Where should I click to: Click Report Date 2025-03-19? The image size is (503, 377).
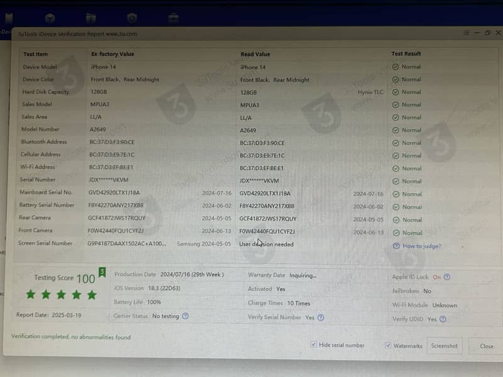pos(49,315)
